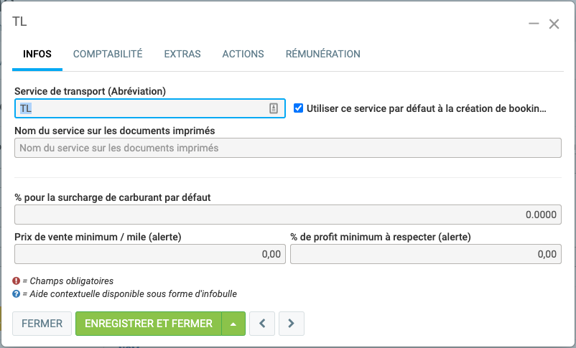Toggle the default service for booking checkbox
576x348 pixels.
[299, 108]
